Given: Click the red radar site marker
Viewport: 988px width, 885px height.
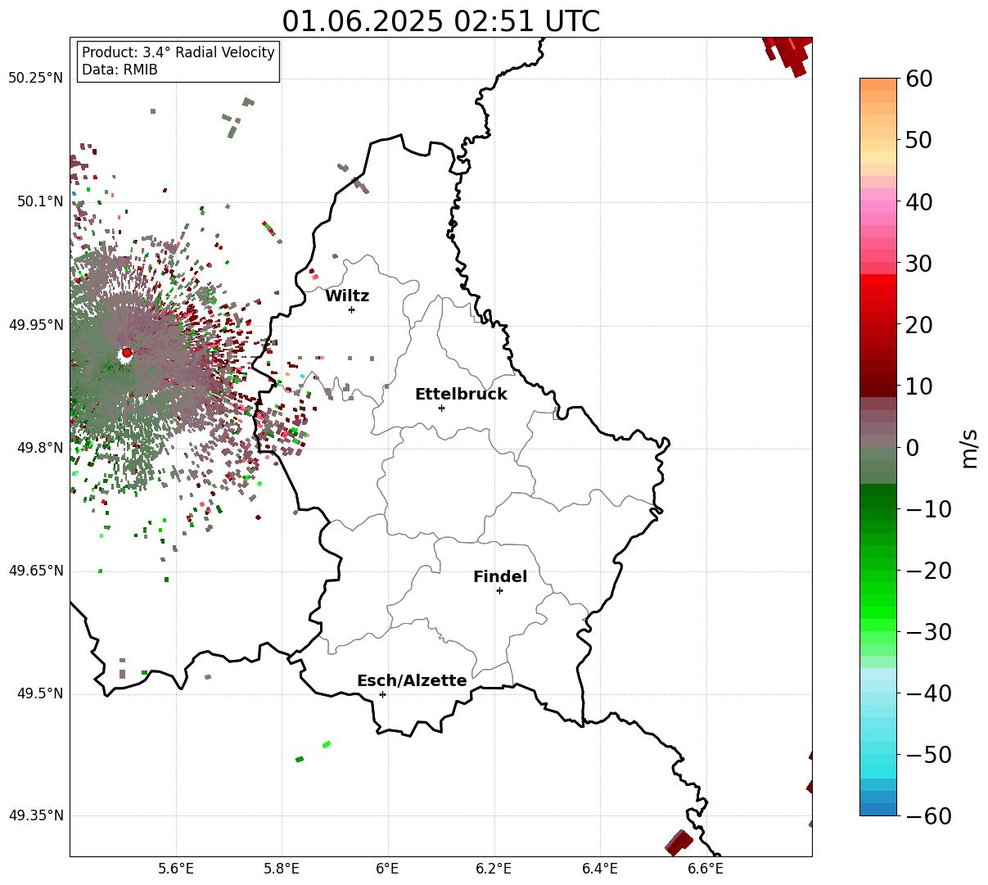Looking at the screenshot, I should point(127,353).
